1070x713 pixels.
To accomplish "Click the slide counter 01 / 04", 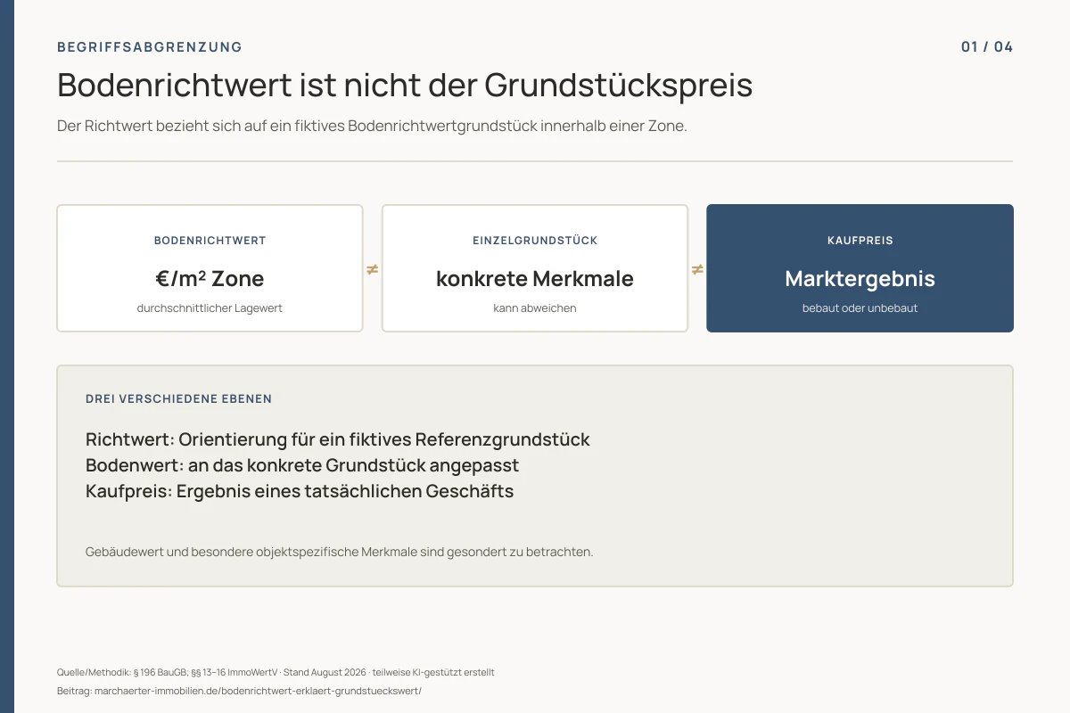I will pyautogui.click(x=987, y=47).
